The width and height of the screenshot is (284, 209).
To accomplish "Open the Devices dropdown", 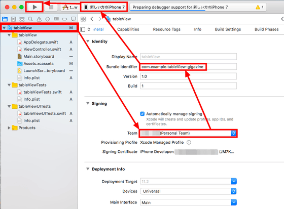I will (188, 191).
